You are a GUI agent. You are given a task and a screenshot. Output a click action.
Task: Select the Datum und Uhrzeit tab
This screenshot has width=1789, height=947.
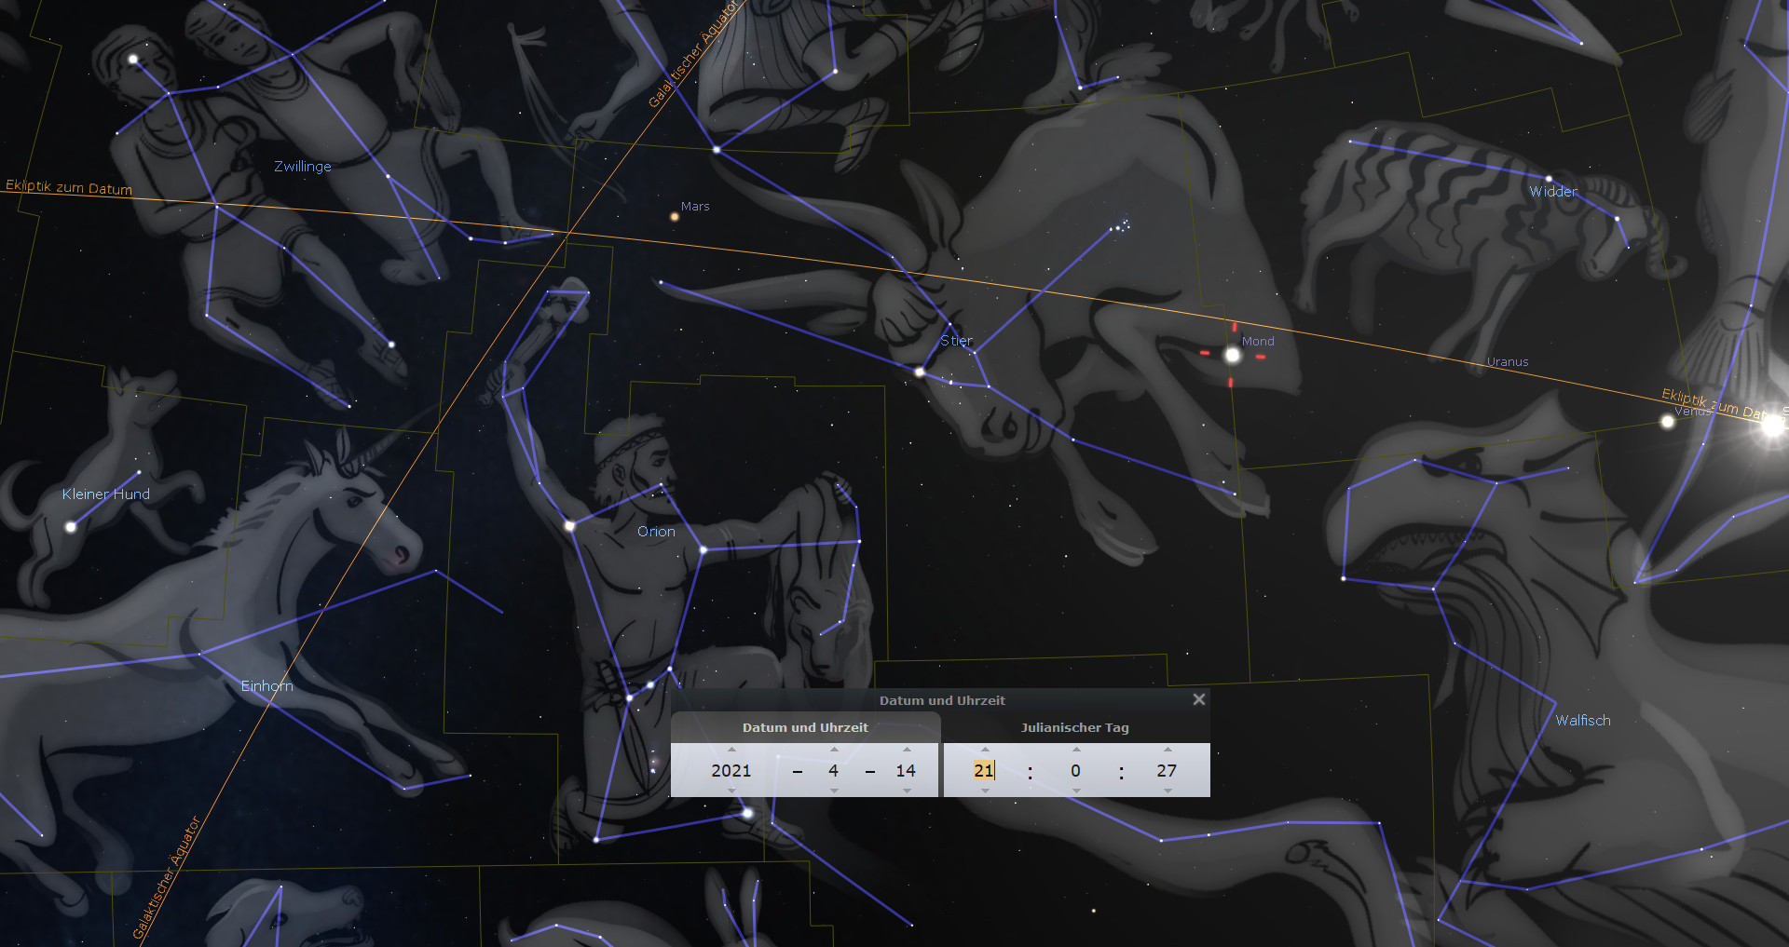(805, 728)
